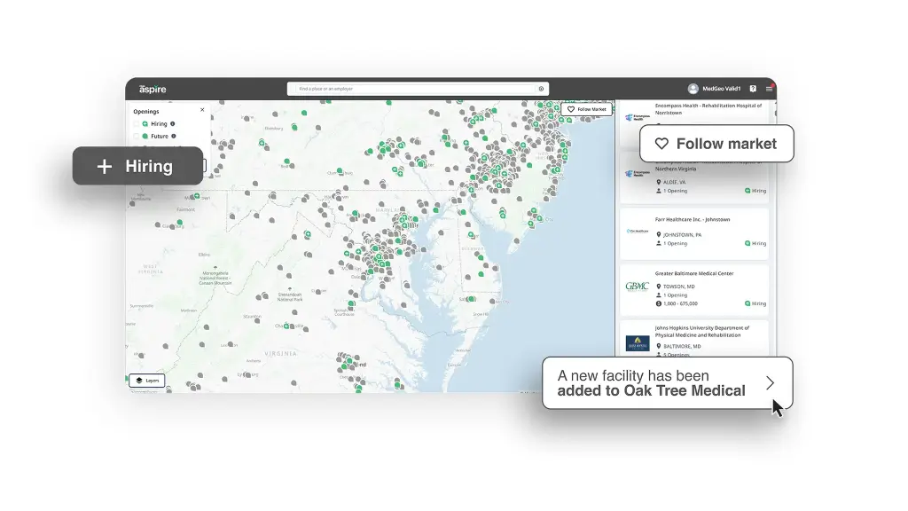Click the GBMC logo thumbnail
Screen dimensions: 908x511
(637, 287)
